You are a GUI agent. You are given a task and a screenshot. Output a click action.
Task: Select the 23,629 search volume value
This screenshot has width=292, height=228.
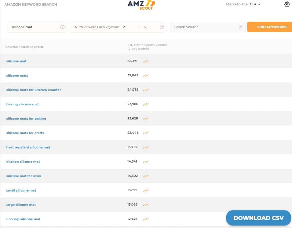(133, 119)
